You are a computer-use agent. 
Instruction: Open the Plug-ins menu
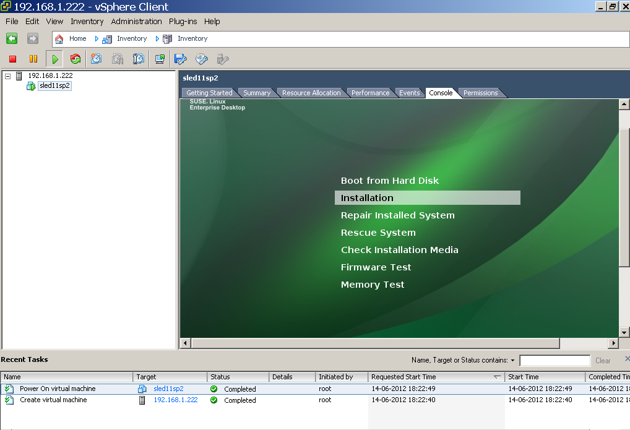183,21
